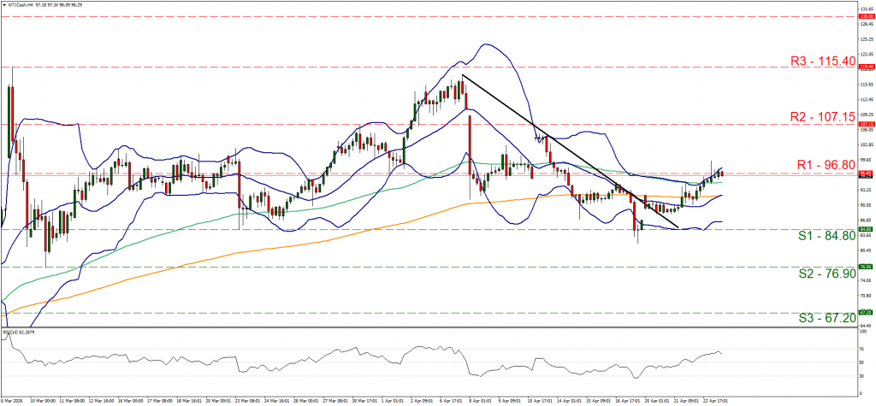Screen dimensions: 876x406
Task: Click the WTICash,H4 chart title
Action: [x=21, y=5]
